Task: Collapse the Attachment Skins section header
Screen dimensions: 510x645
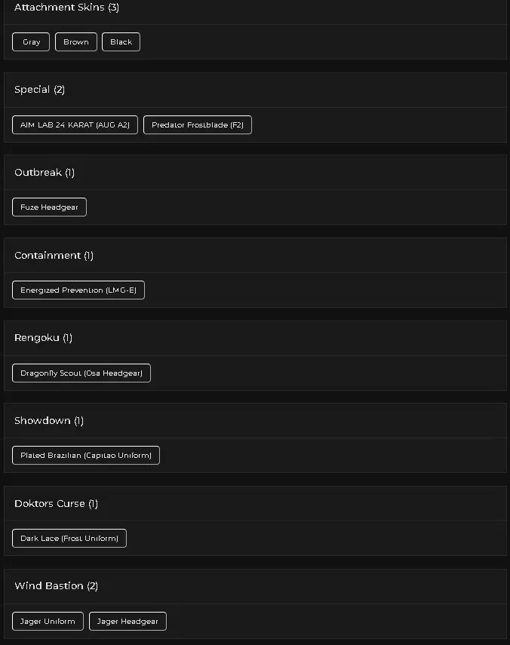Action: click(x=66, y=8)
